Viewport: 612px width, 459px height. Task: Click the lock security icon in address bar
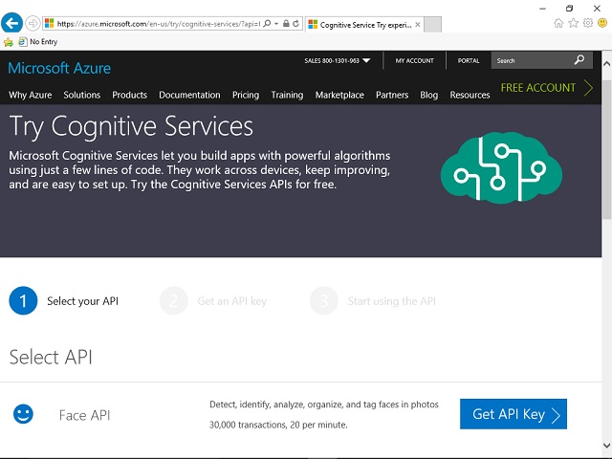point(286,24)
